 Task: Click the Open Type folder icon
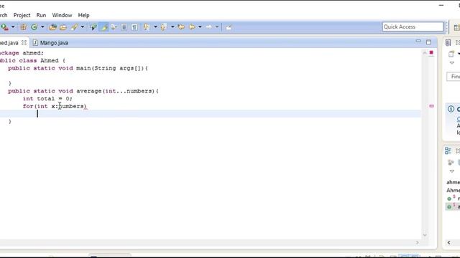tap(52, 27)
